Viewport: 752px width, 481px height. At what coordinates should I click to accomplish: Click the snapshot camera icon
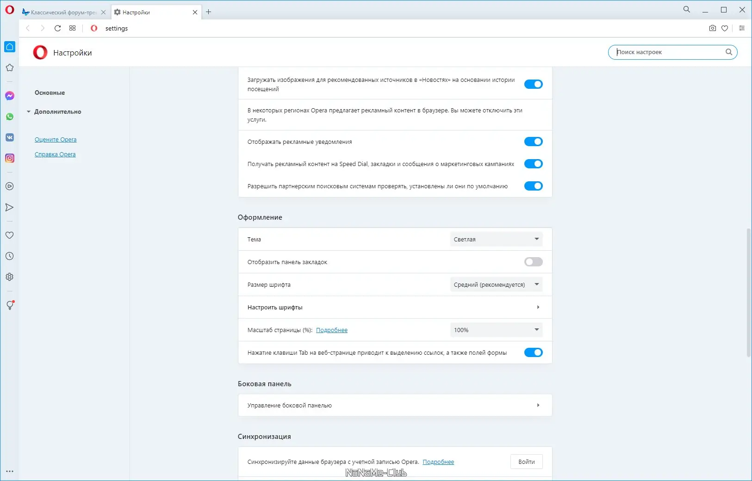(x=712, y=28)
